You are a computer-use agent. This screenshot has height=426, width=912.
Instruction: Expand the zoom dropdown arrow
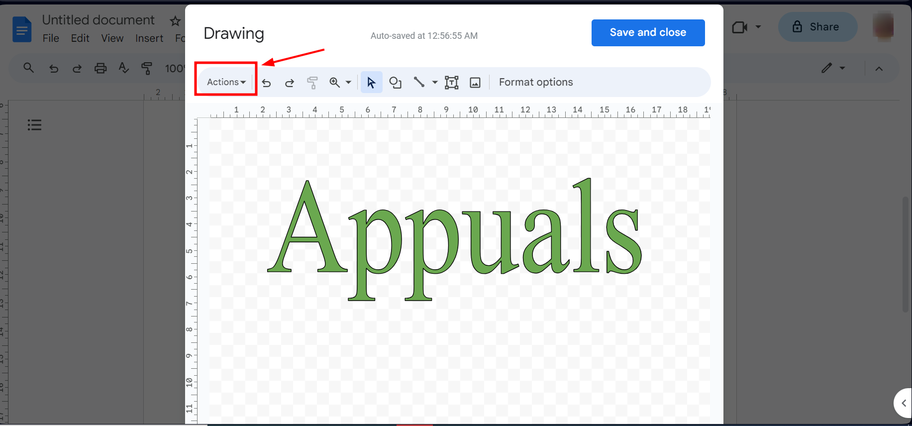point(348,83)
